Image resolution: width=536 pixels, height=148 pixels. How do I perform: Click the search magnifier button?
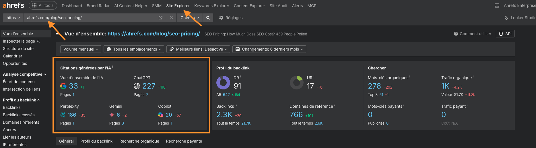(x=208, y=18)
